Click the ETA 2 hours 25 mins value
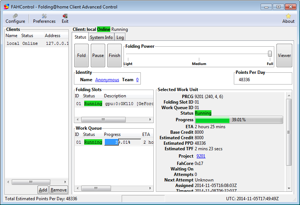Viewport: 300px width, 205px height. coord(210,127)
